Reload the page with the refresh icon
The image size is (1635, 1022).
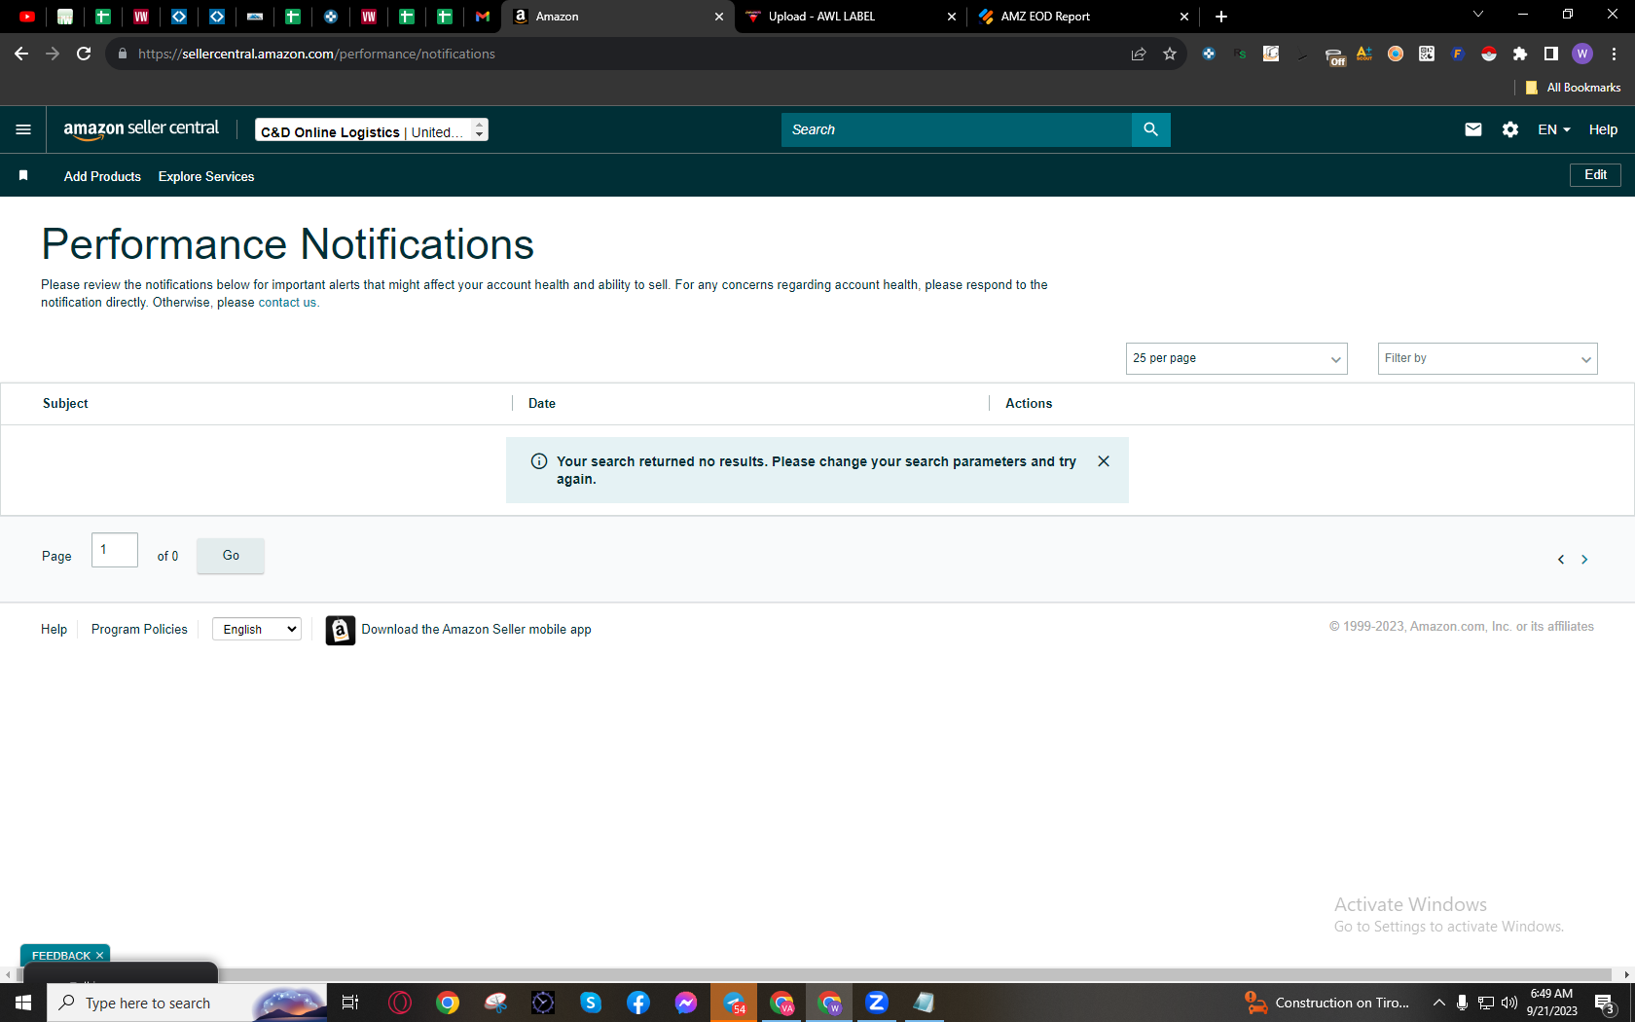pyautogui.click(x=84, y=54)
